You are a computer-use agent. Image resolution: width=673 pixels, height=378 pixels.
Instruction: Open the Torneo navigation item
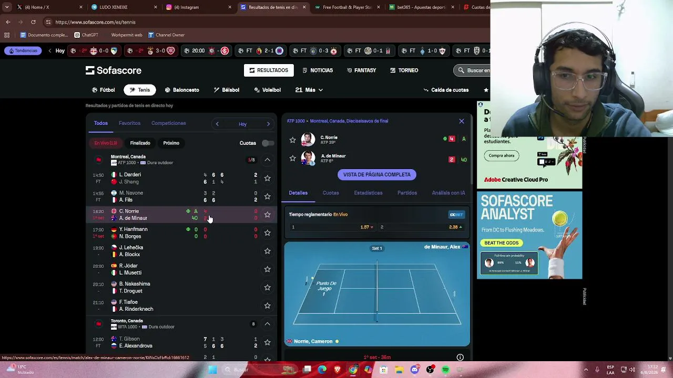[x=404, y=70]
